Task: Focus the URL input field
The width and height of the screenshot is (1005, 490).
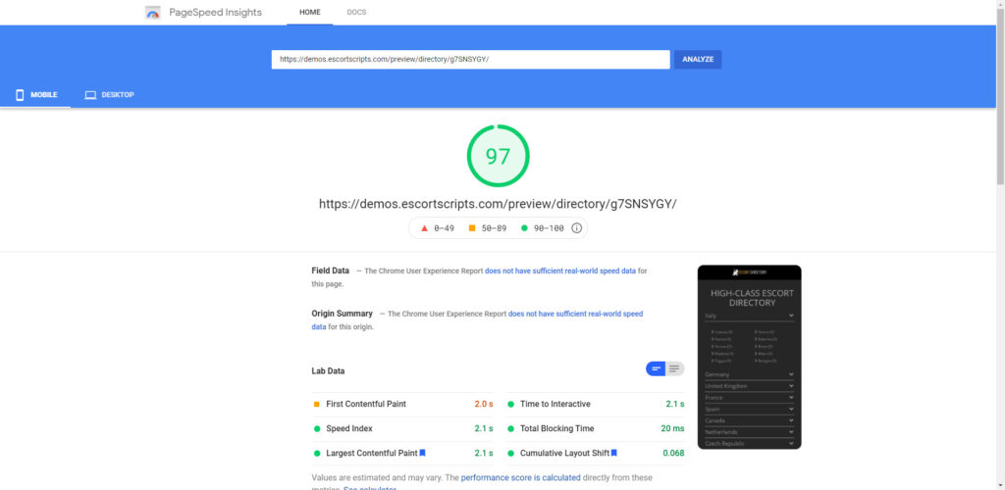Action: [x=470, y=60]
